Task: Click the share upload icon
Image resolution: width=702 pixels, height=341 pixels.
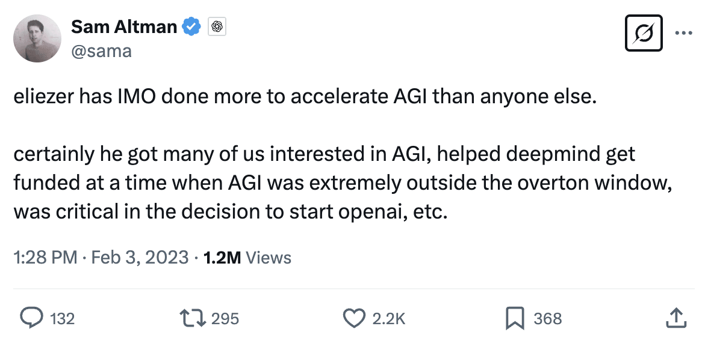Action: click(x=675, y=318)
